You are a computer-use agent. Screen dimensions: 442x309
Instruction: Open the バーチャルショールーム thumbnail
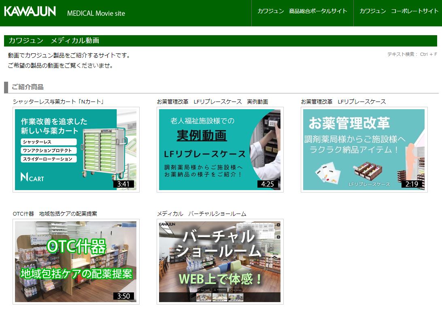pos(220,262)
